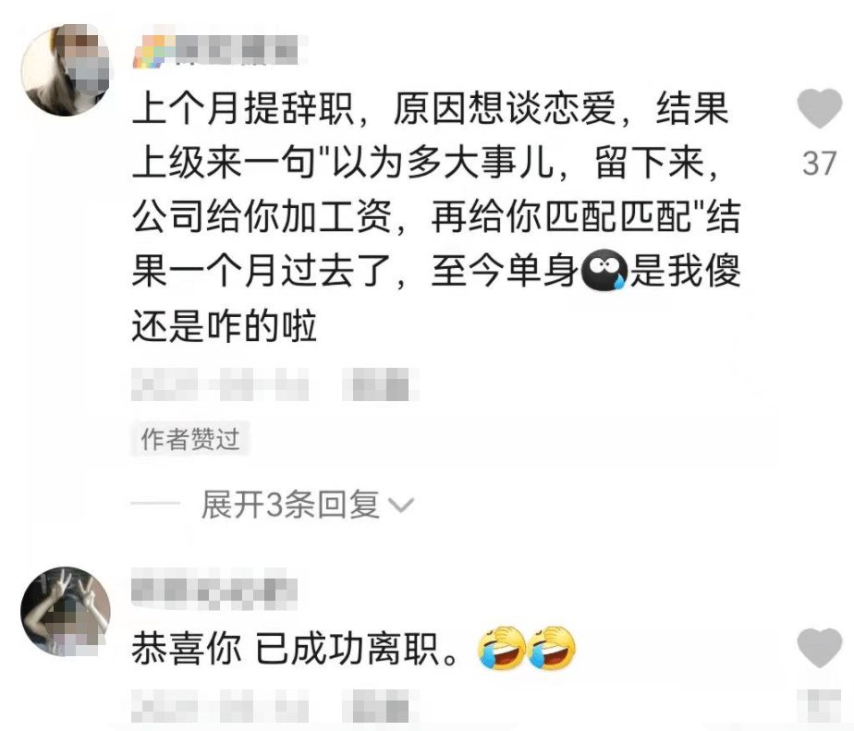Open the second commenter's blurred username

coord(214,591)
